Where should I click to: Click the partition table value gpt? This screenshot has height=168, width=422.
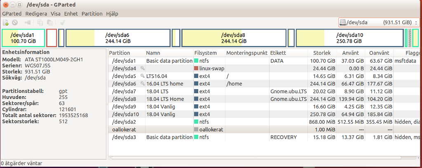tap(63, 91)
